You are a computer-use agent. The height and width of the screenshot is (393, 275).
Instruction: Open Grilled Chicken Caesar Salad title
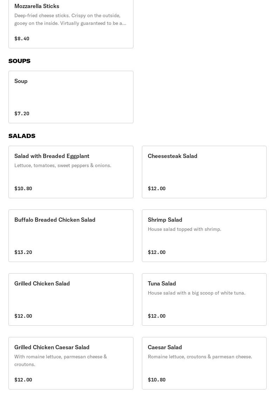[x=52, y=347]
